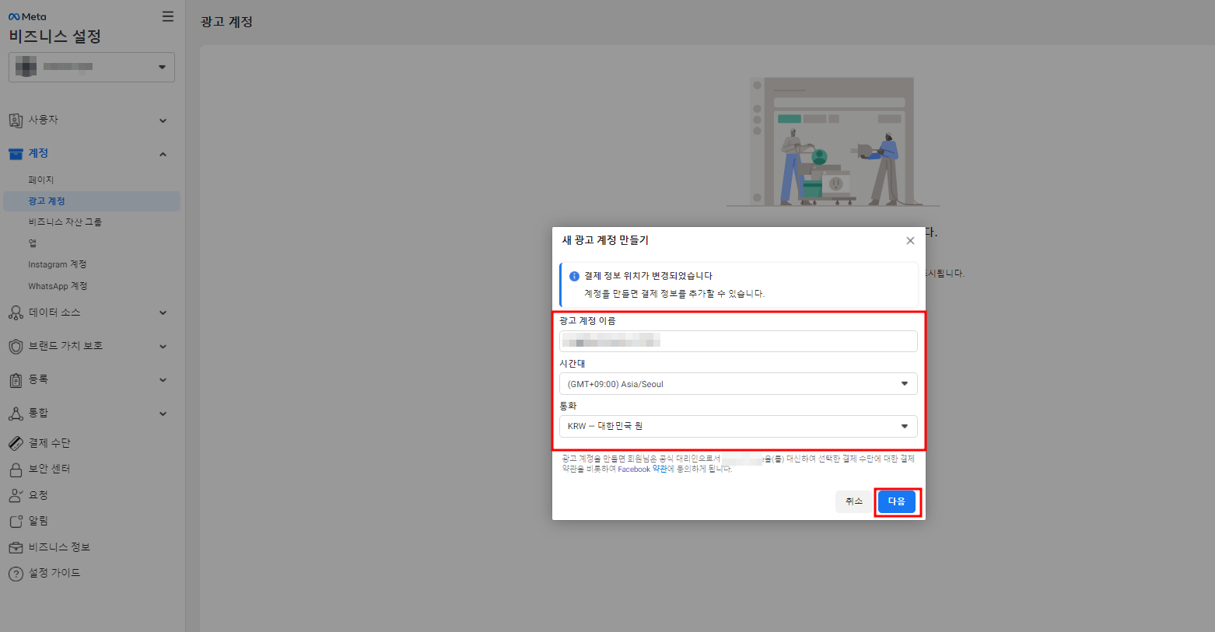
Task: Click the 등록 clipboard icon
Action: [x=16, y=379]
